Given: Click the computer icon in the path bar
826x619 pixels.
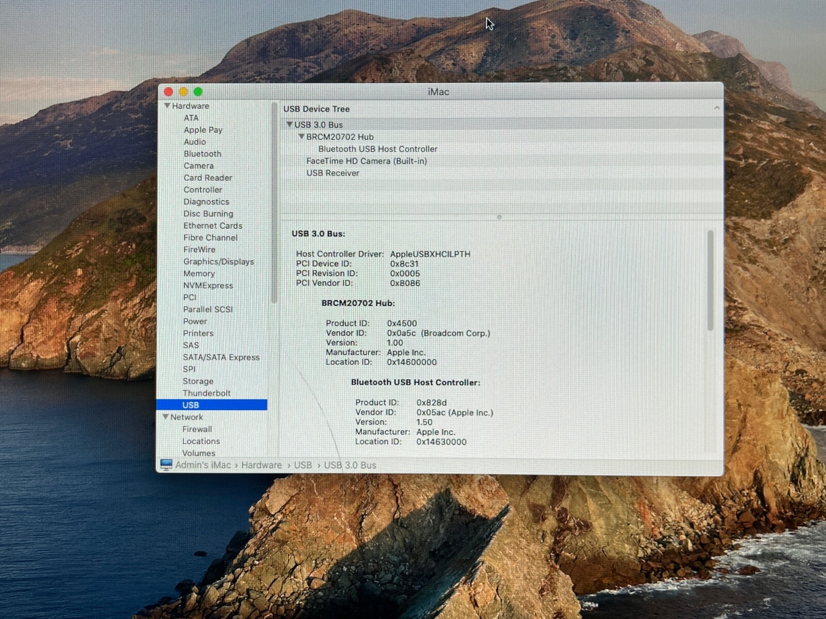Looking at the screenshot, I should 166,465.
